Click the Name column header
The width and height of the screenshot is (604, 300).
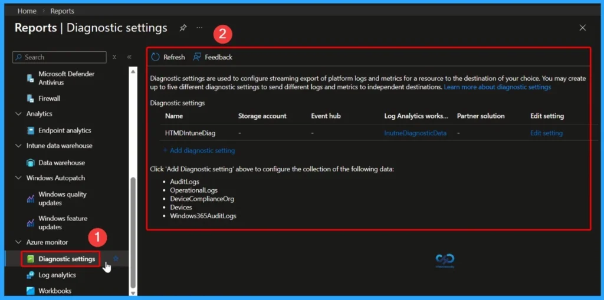pos(174,116)
